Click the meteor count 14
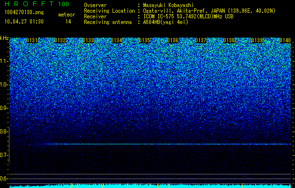 [68, 22]
